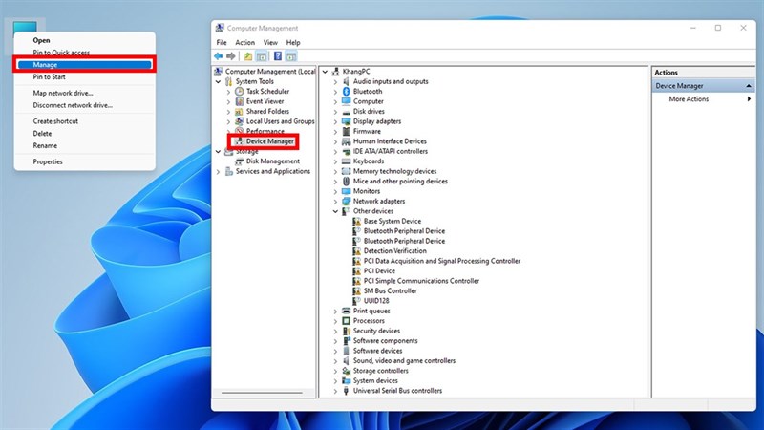This screenshot has width=764, height=430.
Task: Click the Firmware category icon
Action: (x=346, y=131)
